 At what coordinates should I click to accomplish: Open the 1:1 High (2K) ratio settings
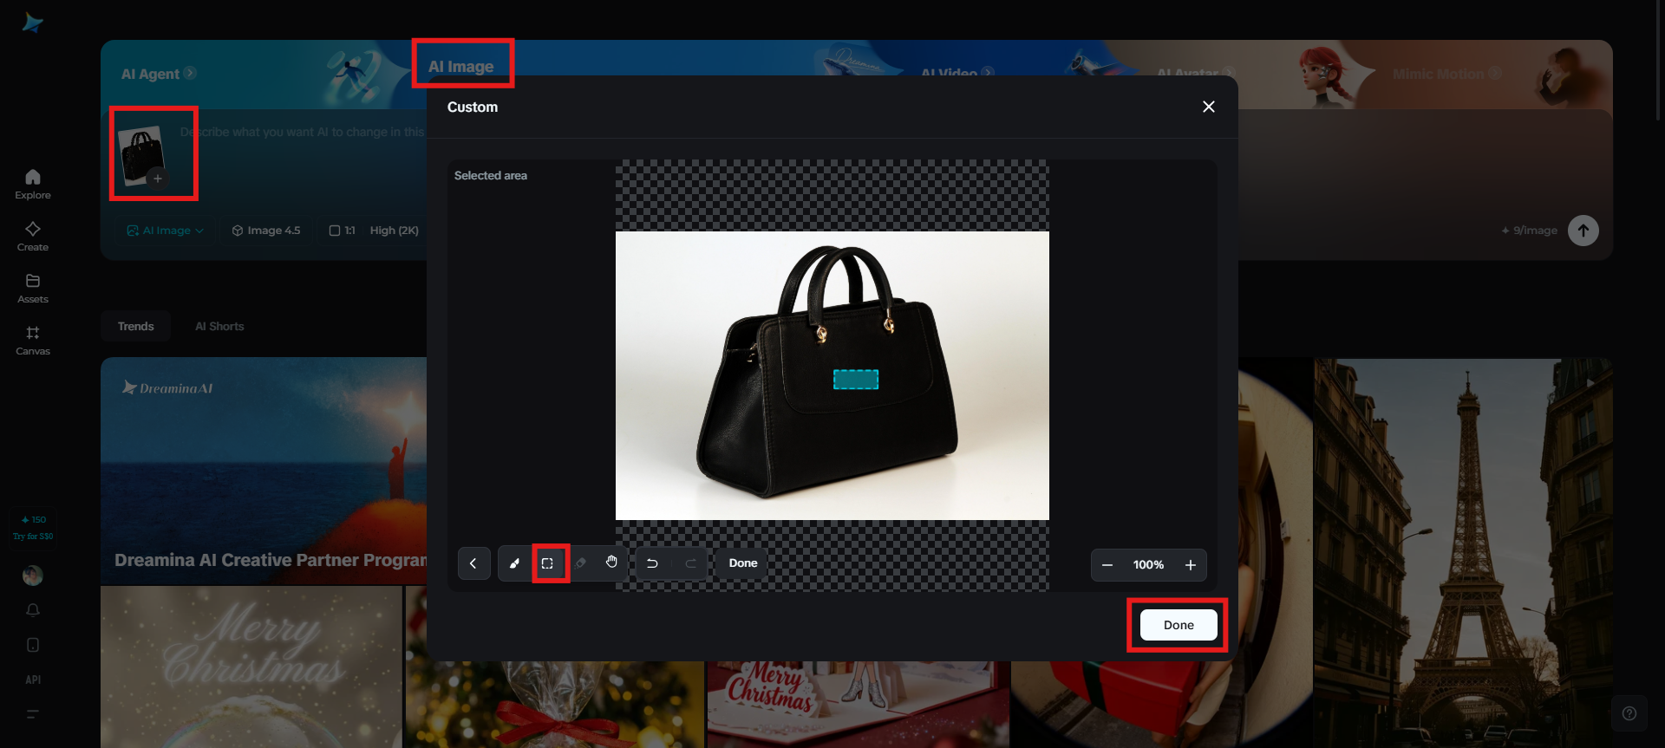tap(374, 231)
